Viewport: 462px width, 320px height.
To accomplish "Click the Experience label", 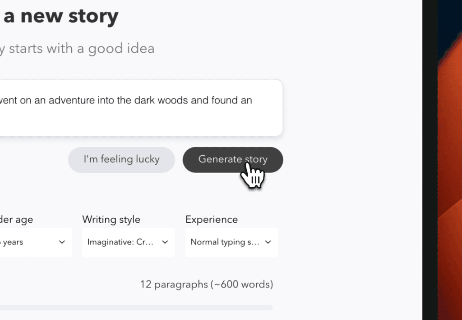I will coord(211,219).
